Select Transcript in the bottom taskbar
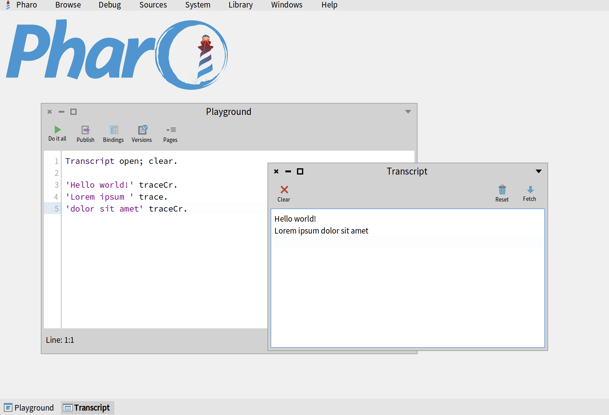Viewport: 609px width, 415px height. (87, 407)
